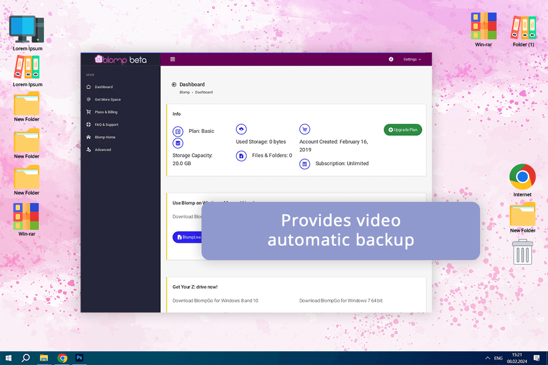Click the shopping cart icon for Plans & Billing
Image resolution: width=548 pixels, height=365 pixels.
click(x=88, y=112)
